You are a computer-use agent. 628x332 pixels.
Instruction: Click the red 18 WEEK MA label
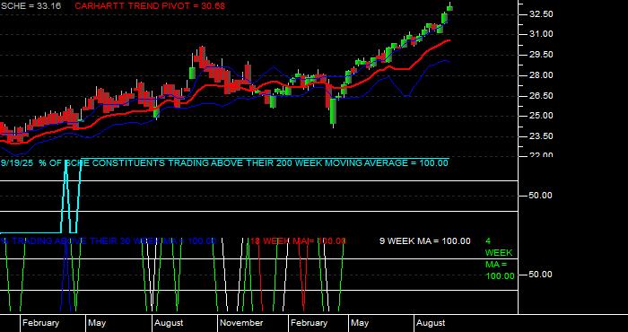tap(298, 241)
